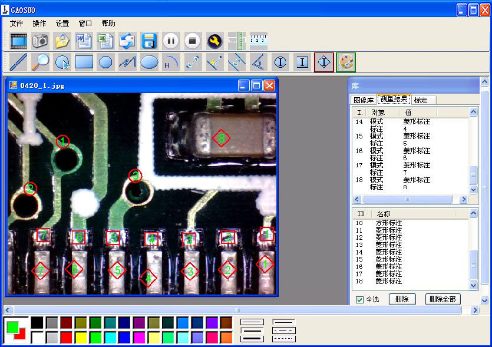
Task: Select row 14 模式 in results list
Action: [411, 122]
